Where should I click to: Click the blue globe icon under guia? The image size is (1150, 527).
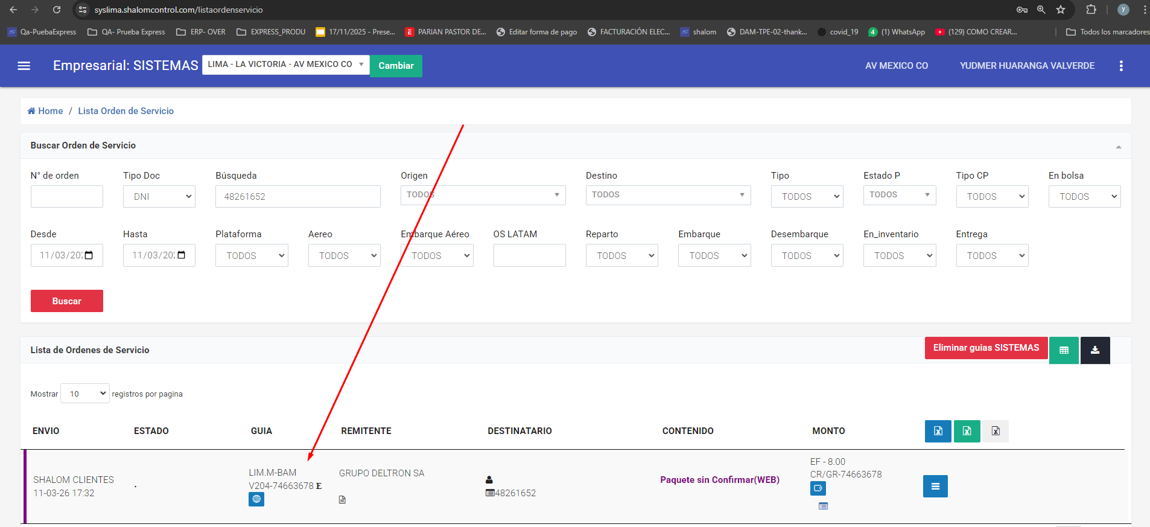coord(256,499)
